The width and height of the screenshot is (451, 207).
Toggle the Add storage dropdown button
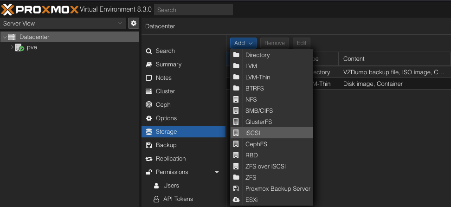pyautogui.click(x=243, y=43)
